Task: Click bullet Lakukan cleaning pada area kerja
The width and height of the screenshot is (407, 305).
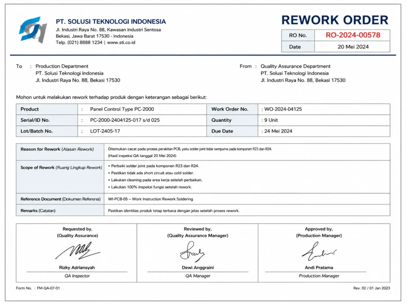Action: (x=155, y=180)
